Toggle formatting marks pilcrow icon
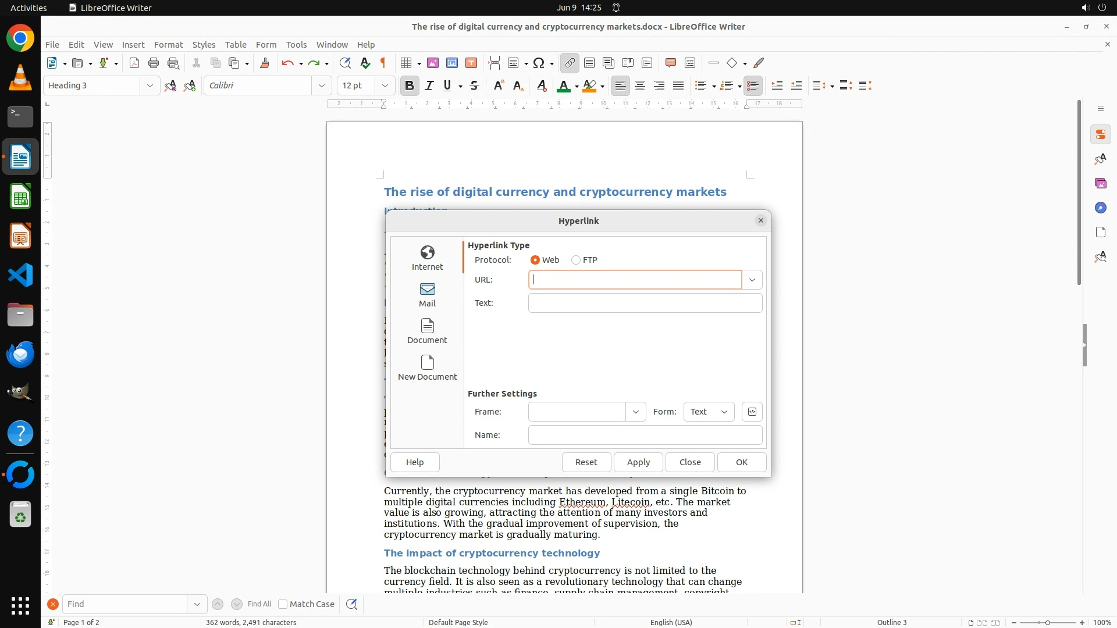The height and width of the screenshot is (628, 1117). [x=383, y=63]
